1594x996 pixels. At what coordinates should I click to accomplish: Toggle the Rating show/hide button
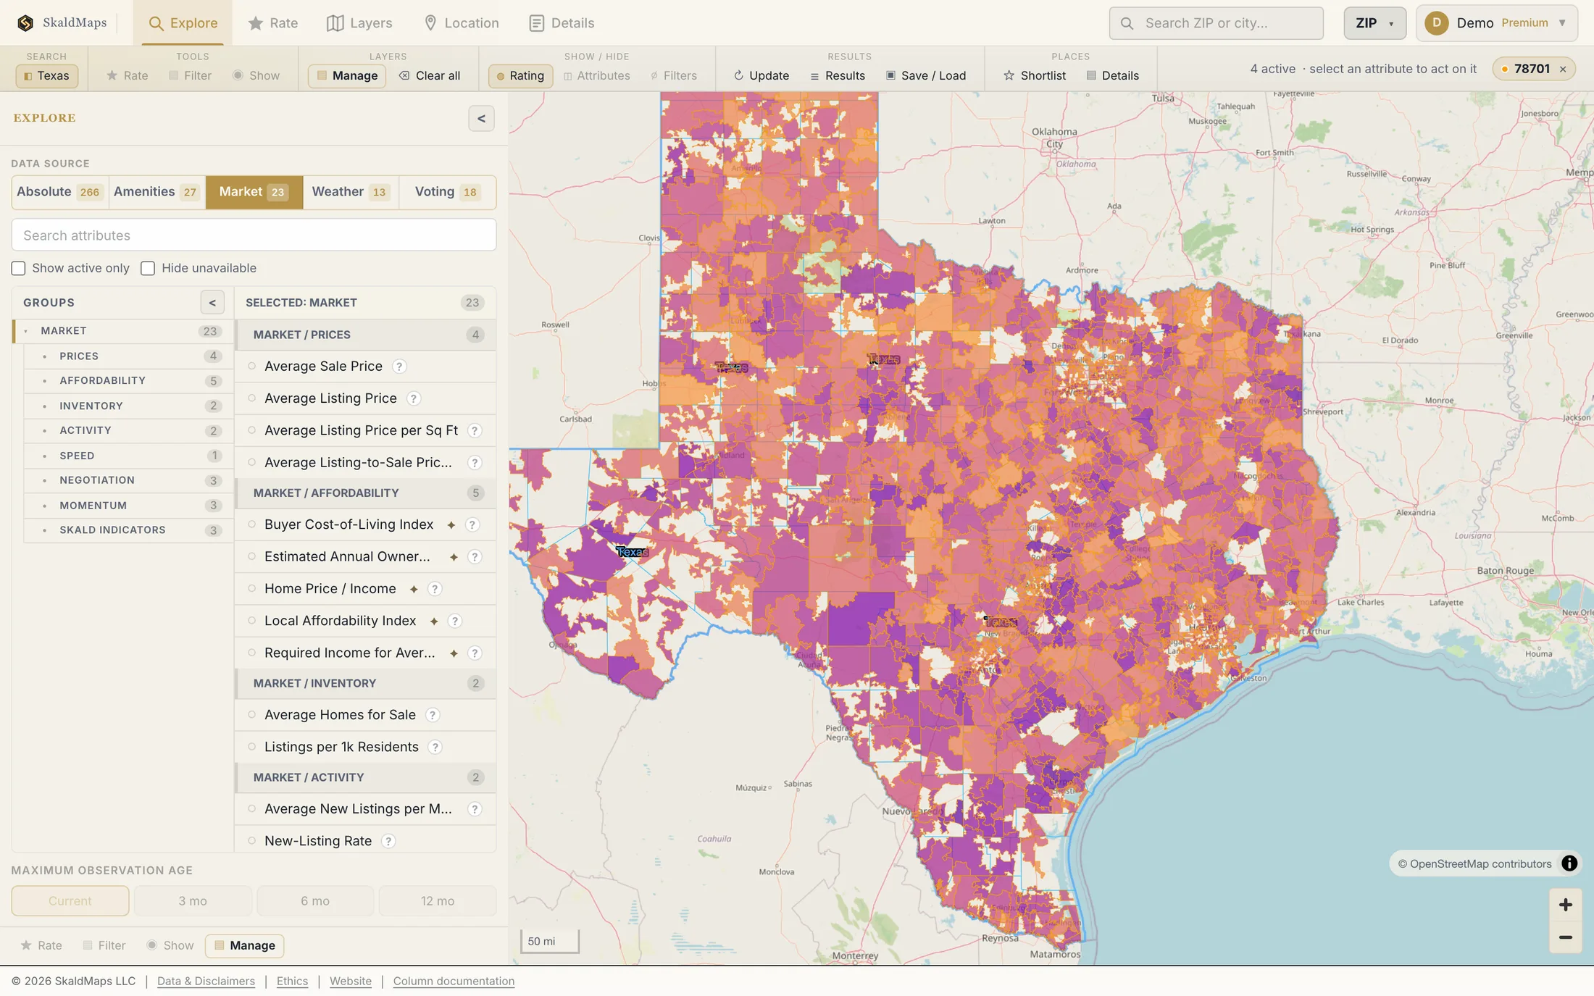click(x=520, y=75)
